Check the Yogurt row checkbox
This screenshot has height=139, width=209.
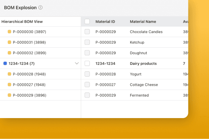point(87,74)
